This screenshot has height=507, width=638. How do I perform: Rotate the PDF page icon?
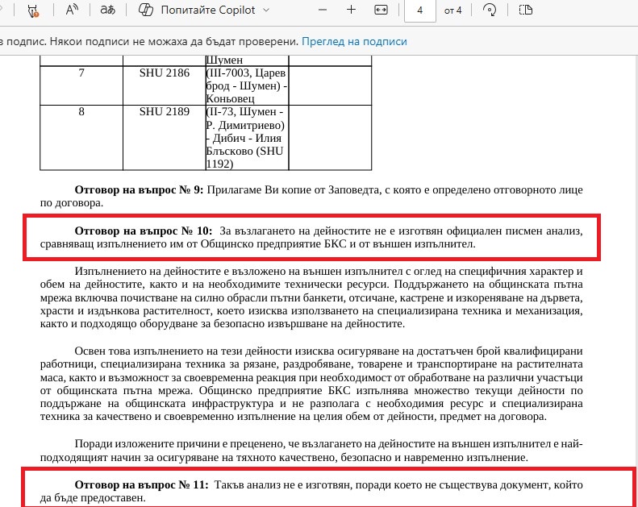(x=490, y=10)
